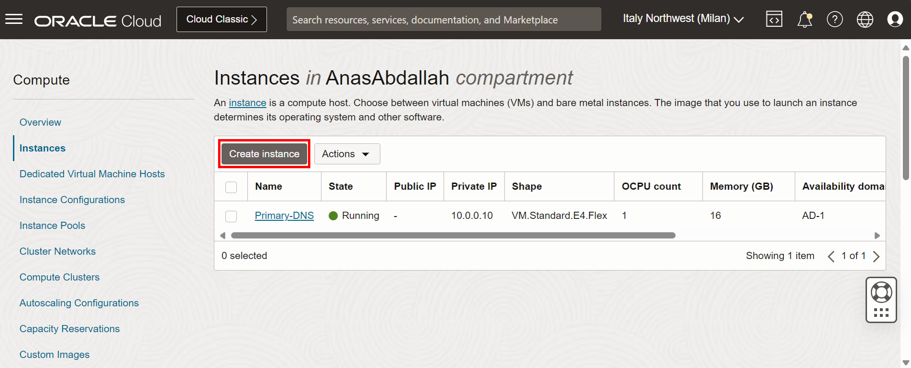Viewport: 911px width, 368px height.
Task: Click the 'Showing 1 item' text
Action: (780, 256)
